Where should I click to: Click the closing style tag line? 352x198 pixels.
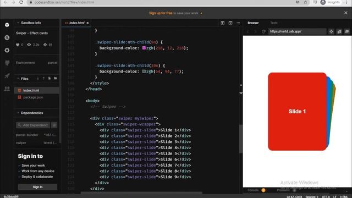point(100,83)
